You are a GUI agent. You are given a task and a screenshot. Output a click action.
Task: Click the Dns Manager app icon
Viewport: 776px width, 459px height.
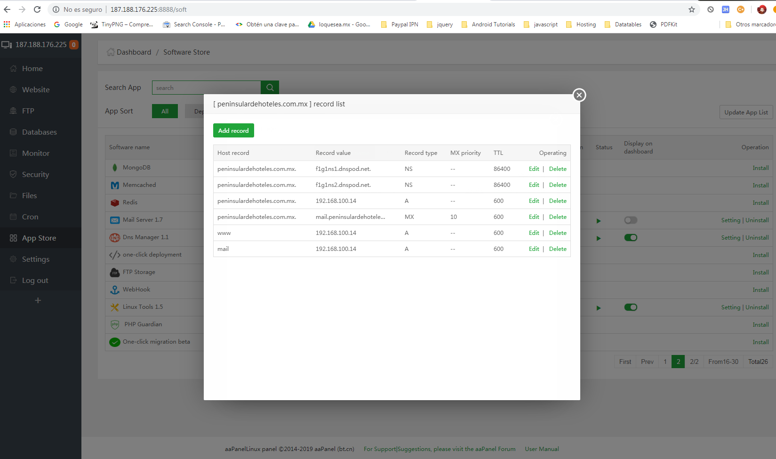[115, 238]
